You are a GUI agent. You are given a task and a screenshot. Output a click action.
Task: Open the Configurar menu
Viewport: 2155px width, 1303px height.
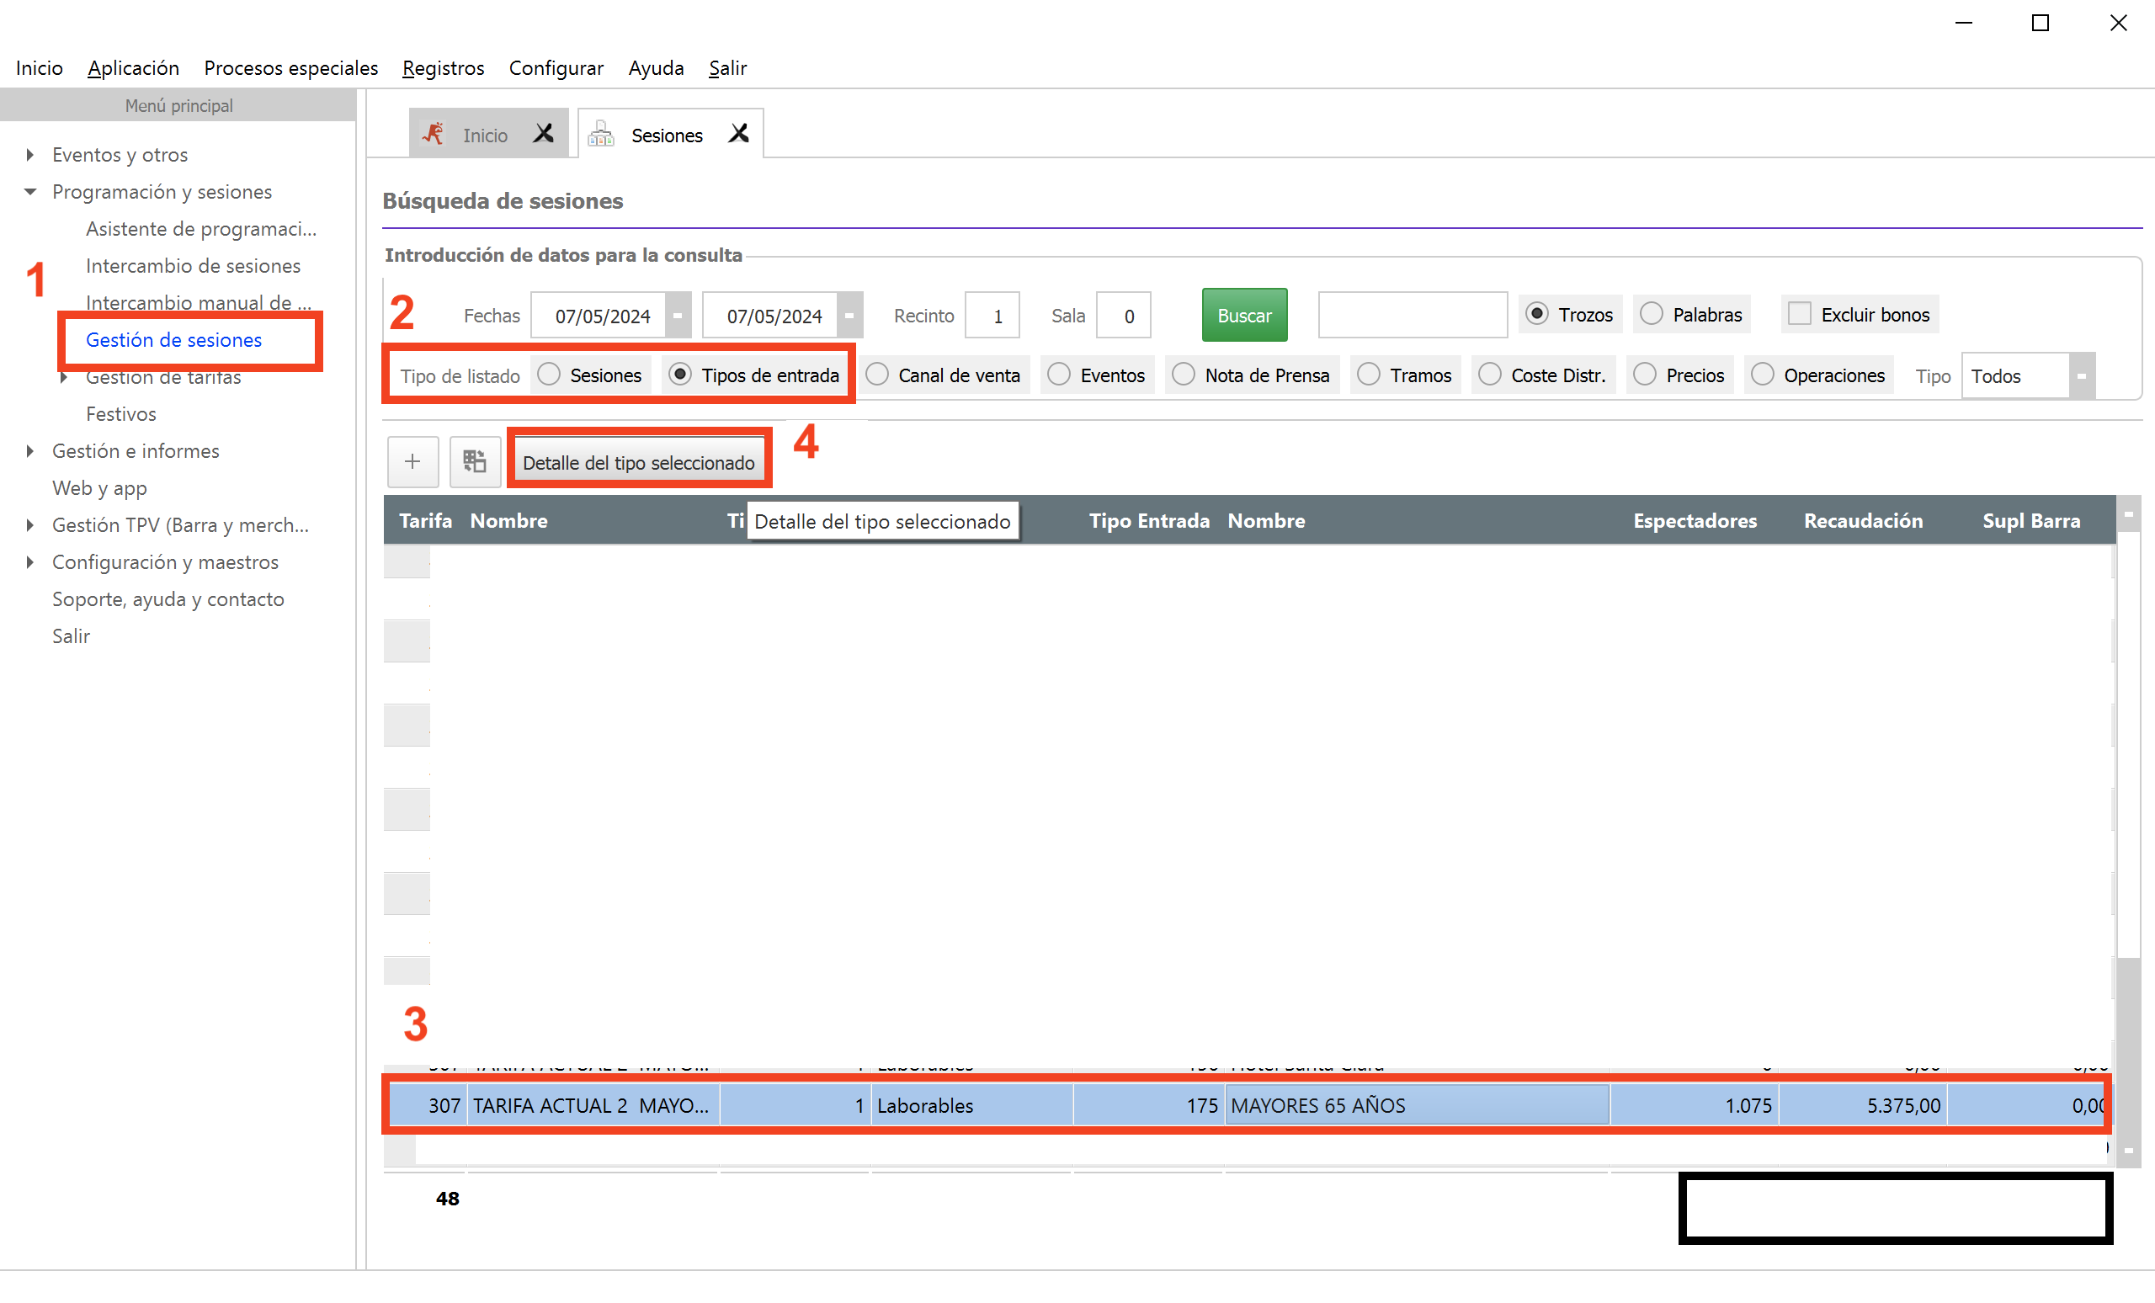tap(556, 68)
